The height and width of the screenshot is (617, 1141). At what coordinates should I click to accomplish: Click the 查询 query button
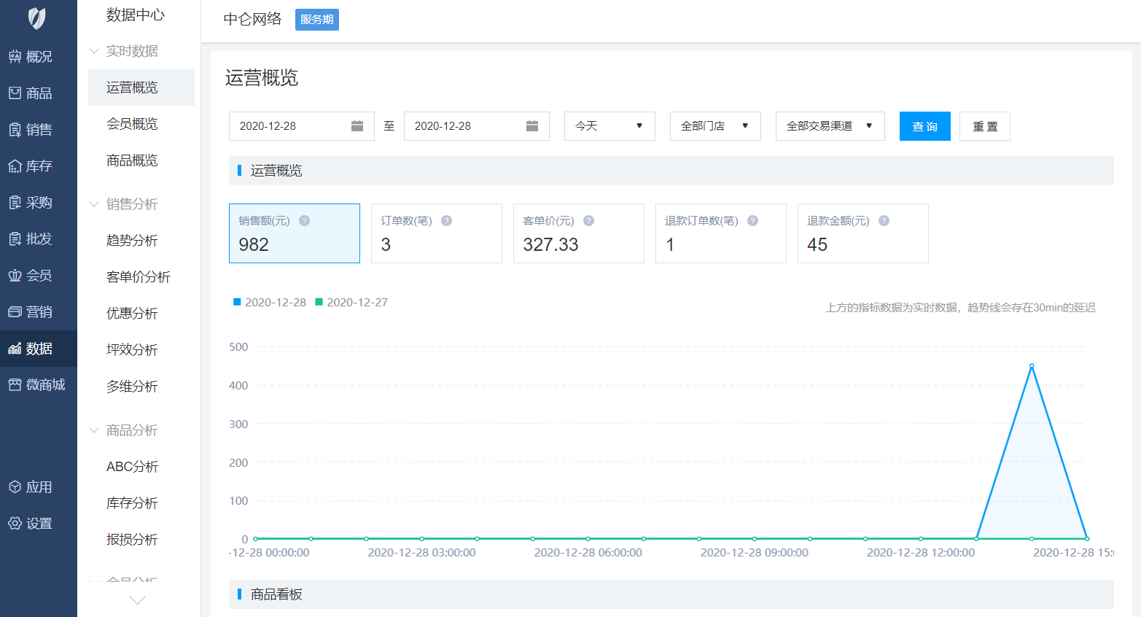(x=924, y=125)
